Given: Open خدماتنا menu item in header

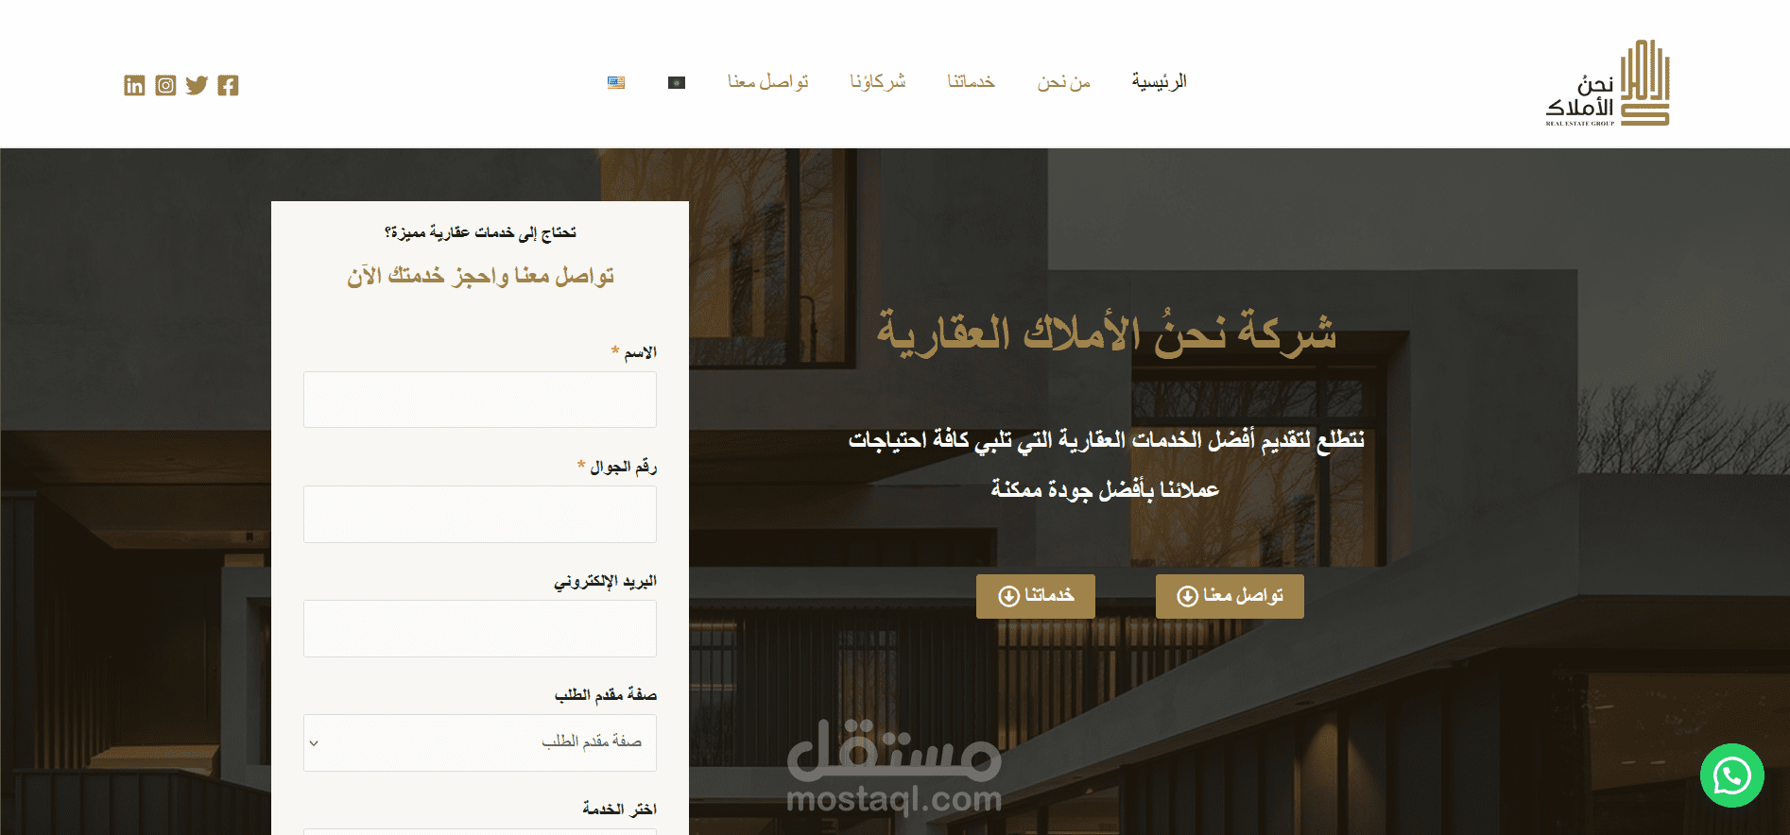Looking at the screenshot, I should 972,82.
